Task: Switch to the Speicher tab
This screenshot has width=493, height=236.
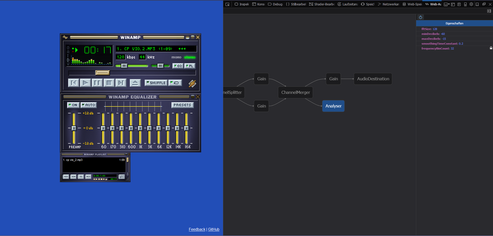Action: 368,4
